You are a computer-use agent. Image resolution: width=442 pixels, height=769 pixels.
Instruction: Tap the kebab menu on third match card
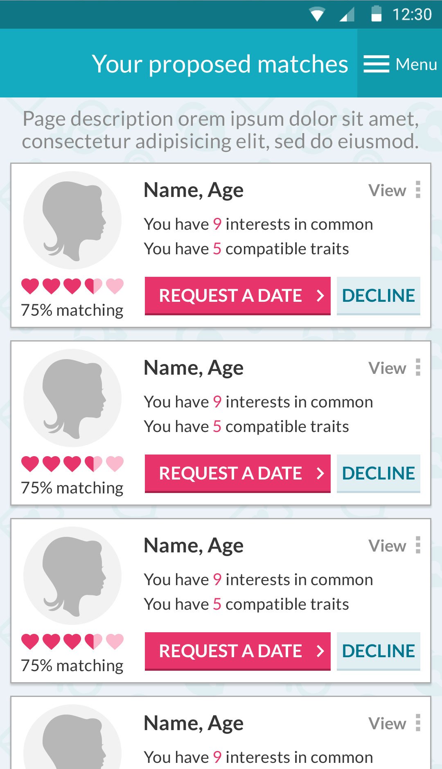(418, 545)
